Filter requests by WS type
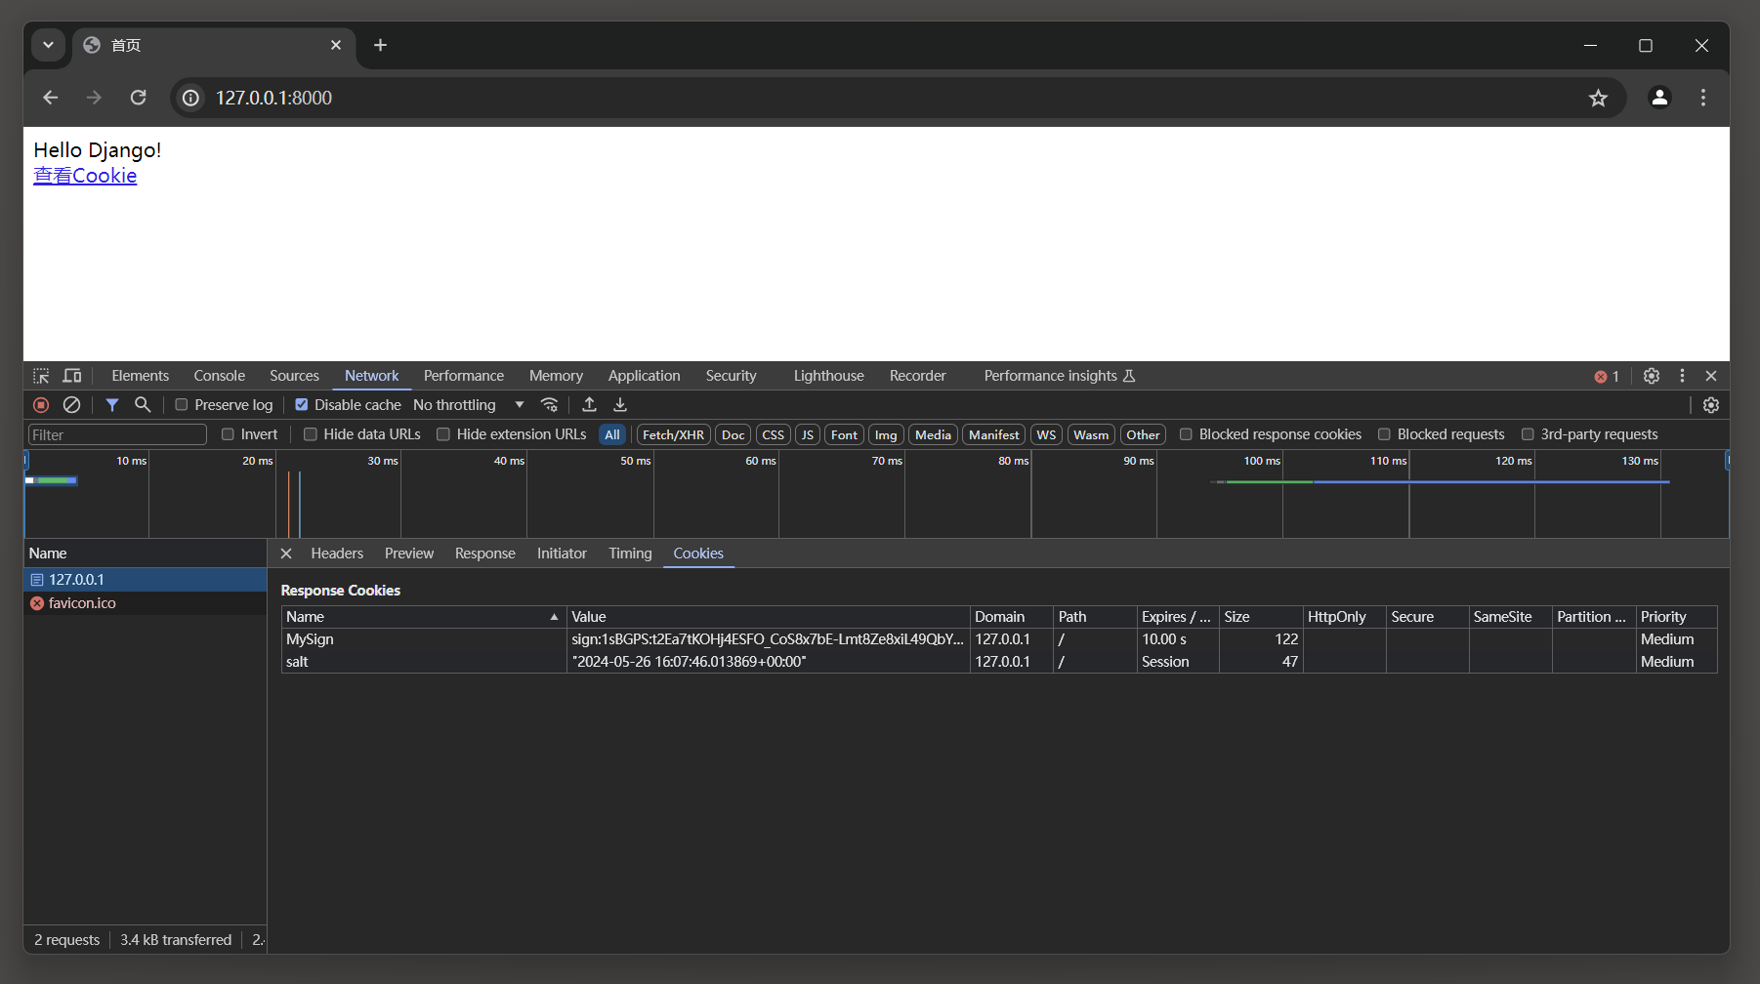The width and height of the screenshot is (1760, 984). (1046, 434)
